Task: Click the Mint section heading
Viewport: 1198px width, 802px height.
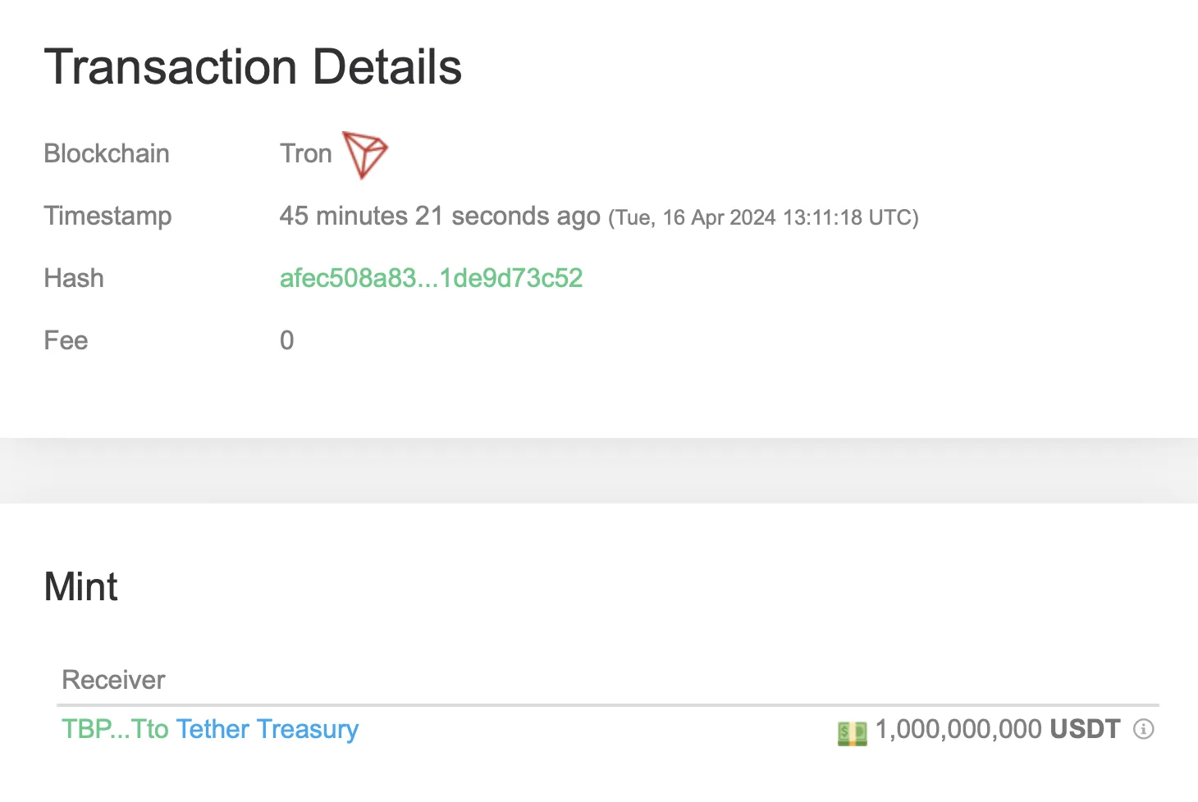Action: 81,587
